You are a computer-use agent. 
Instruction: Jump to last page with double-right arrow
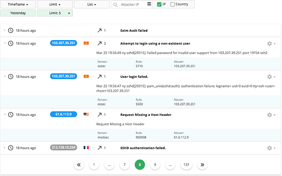(202, 164)
